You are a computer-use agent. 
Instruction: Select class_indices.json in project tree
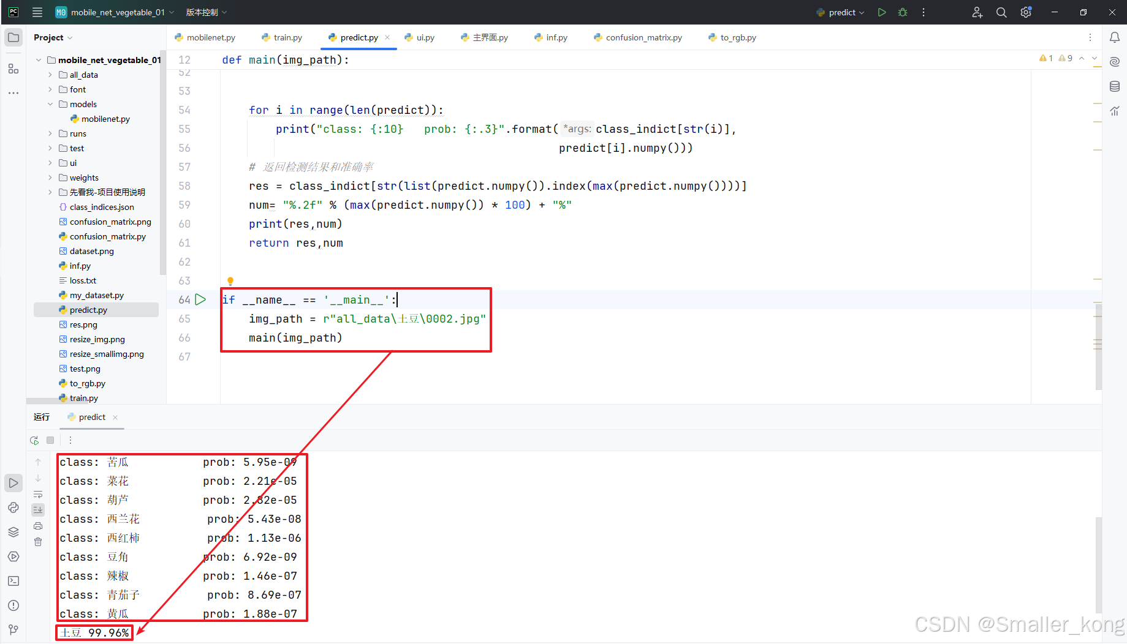click(102, 207)
